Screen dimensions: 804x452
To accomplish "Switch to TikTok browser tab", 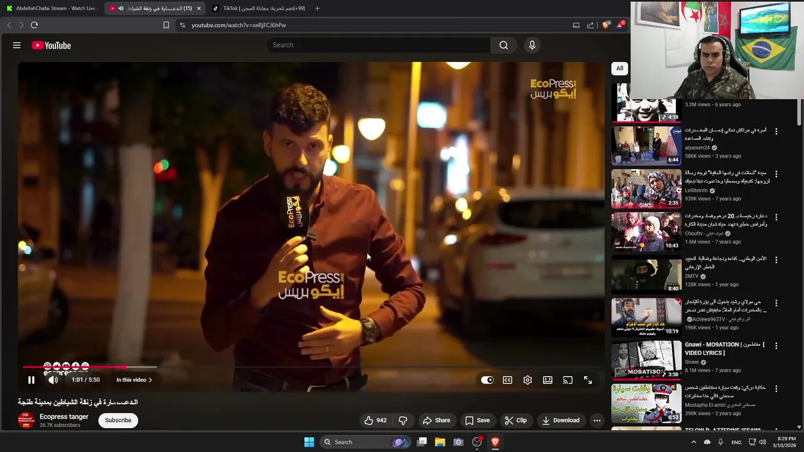I will [258, 8].
